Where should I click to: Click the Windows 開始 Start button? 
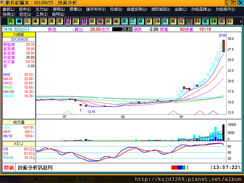(12, 179)
